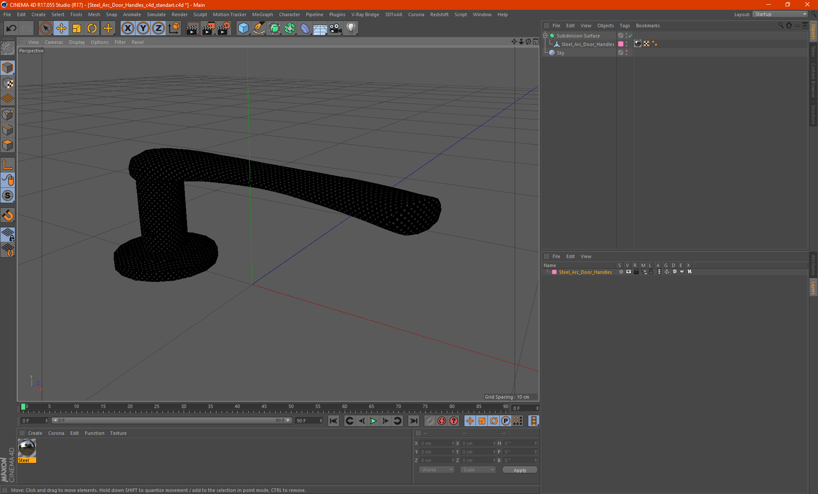Image resolution: width=818 pixels, height=494 pixels.
Task: Select the Steel material thumbnail
Action: point(27,448)
